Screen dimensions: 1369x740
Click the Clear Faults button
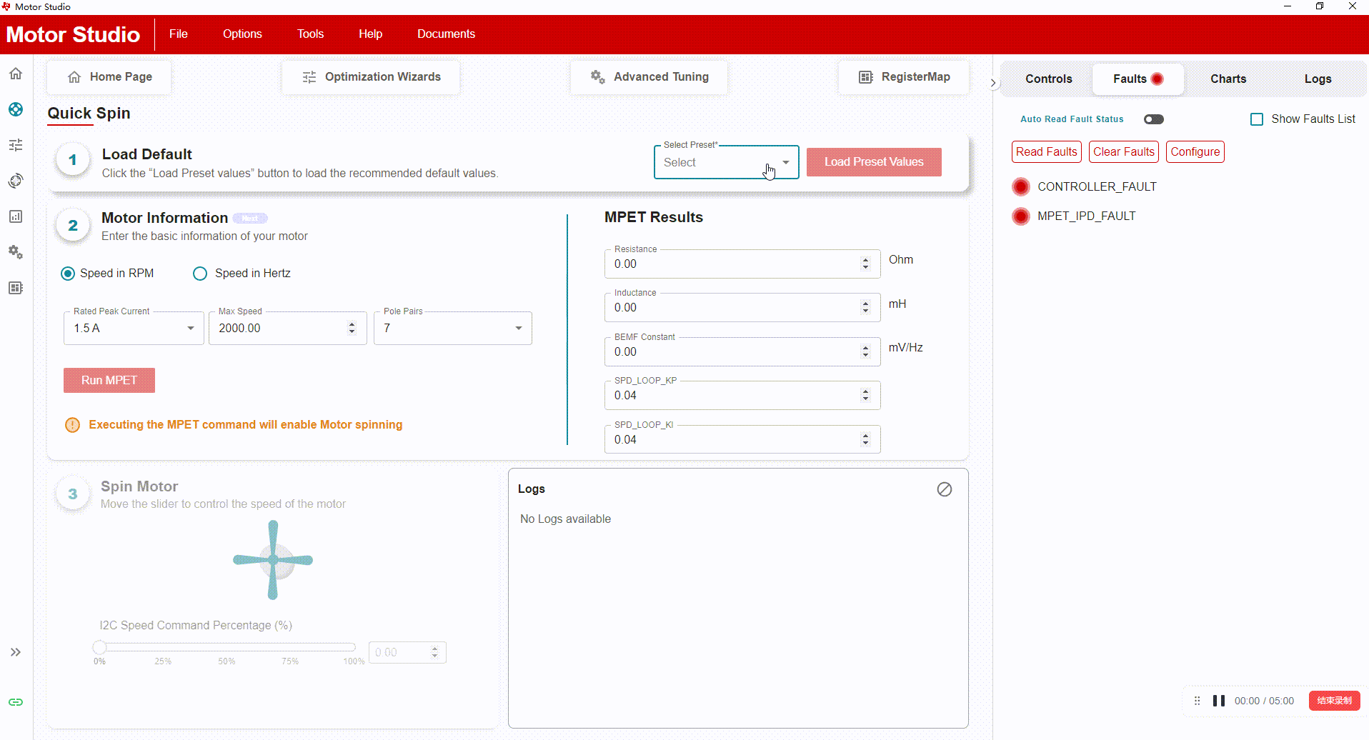pyautogui.click(x=1124, y=152)
